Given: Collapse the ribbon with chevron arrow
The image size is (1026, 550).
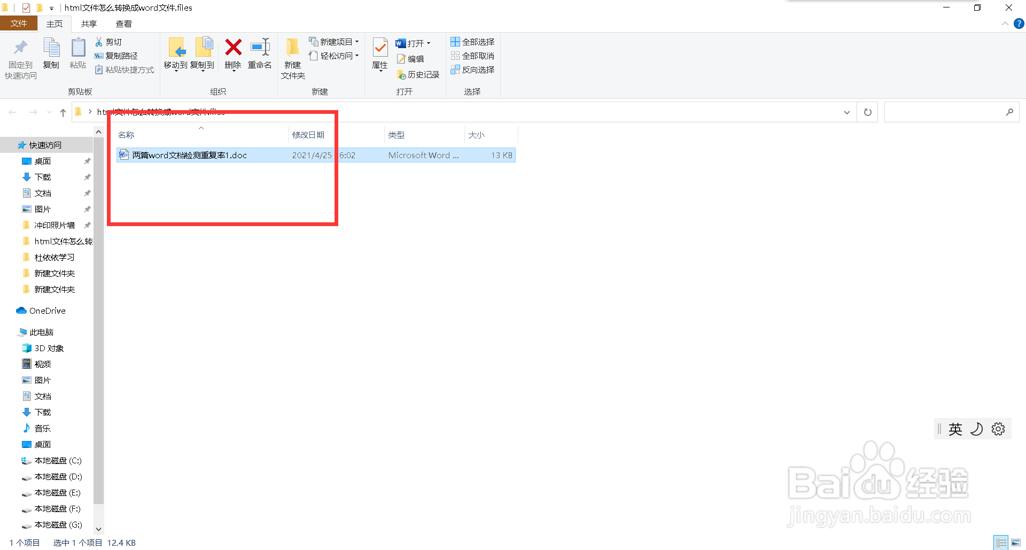Looking at the screenshot, I should pyautogui.click(x=1005, y=24).
